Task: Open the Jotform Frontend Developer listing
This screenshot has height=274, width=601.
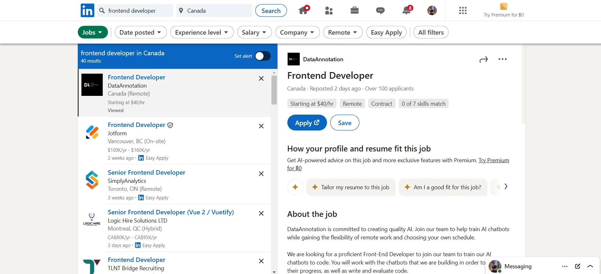Action: (x=137, y=125)
